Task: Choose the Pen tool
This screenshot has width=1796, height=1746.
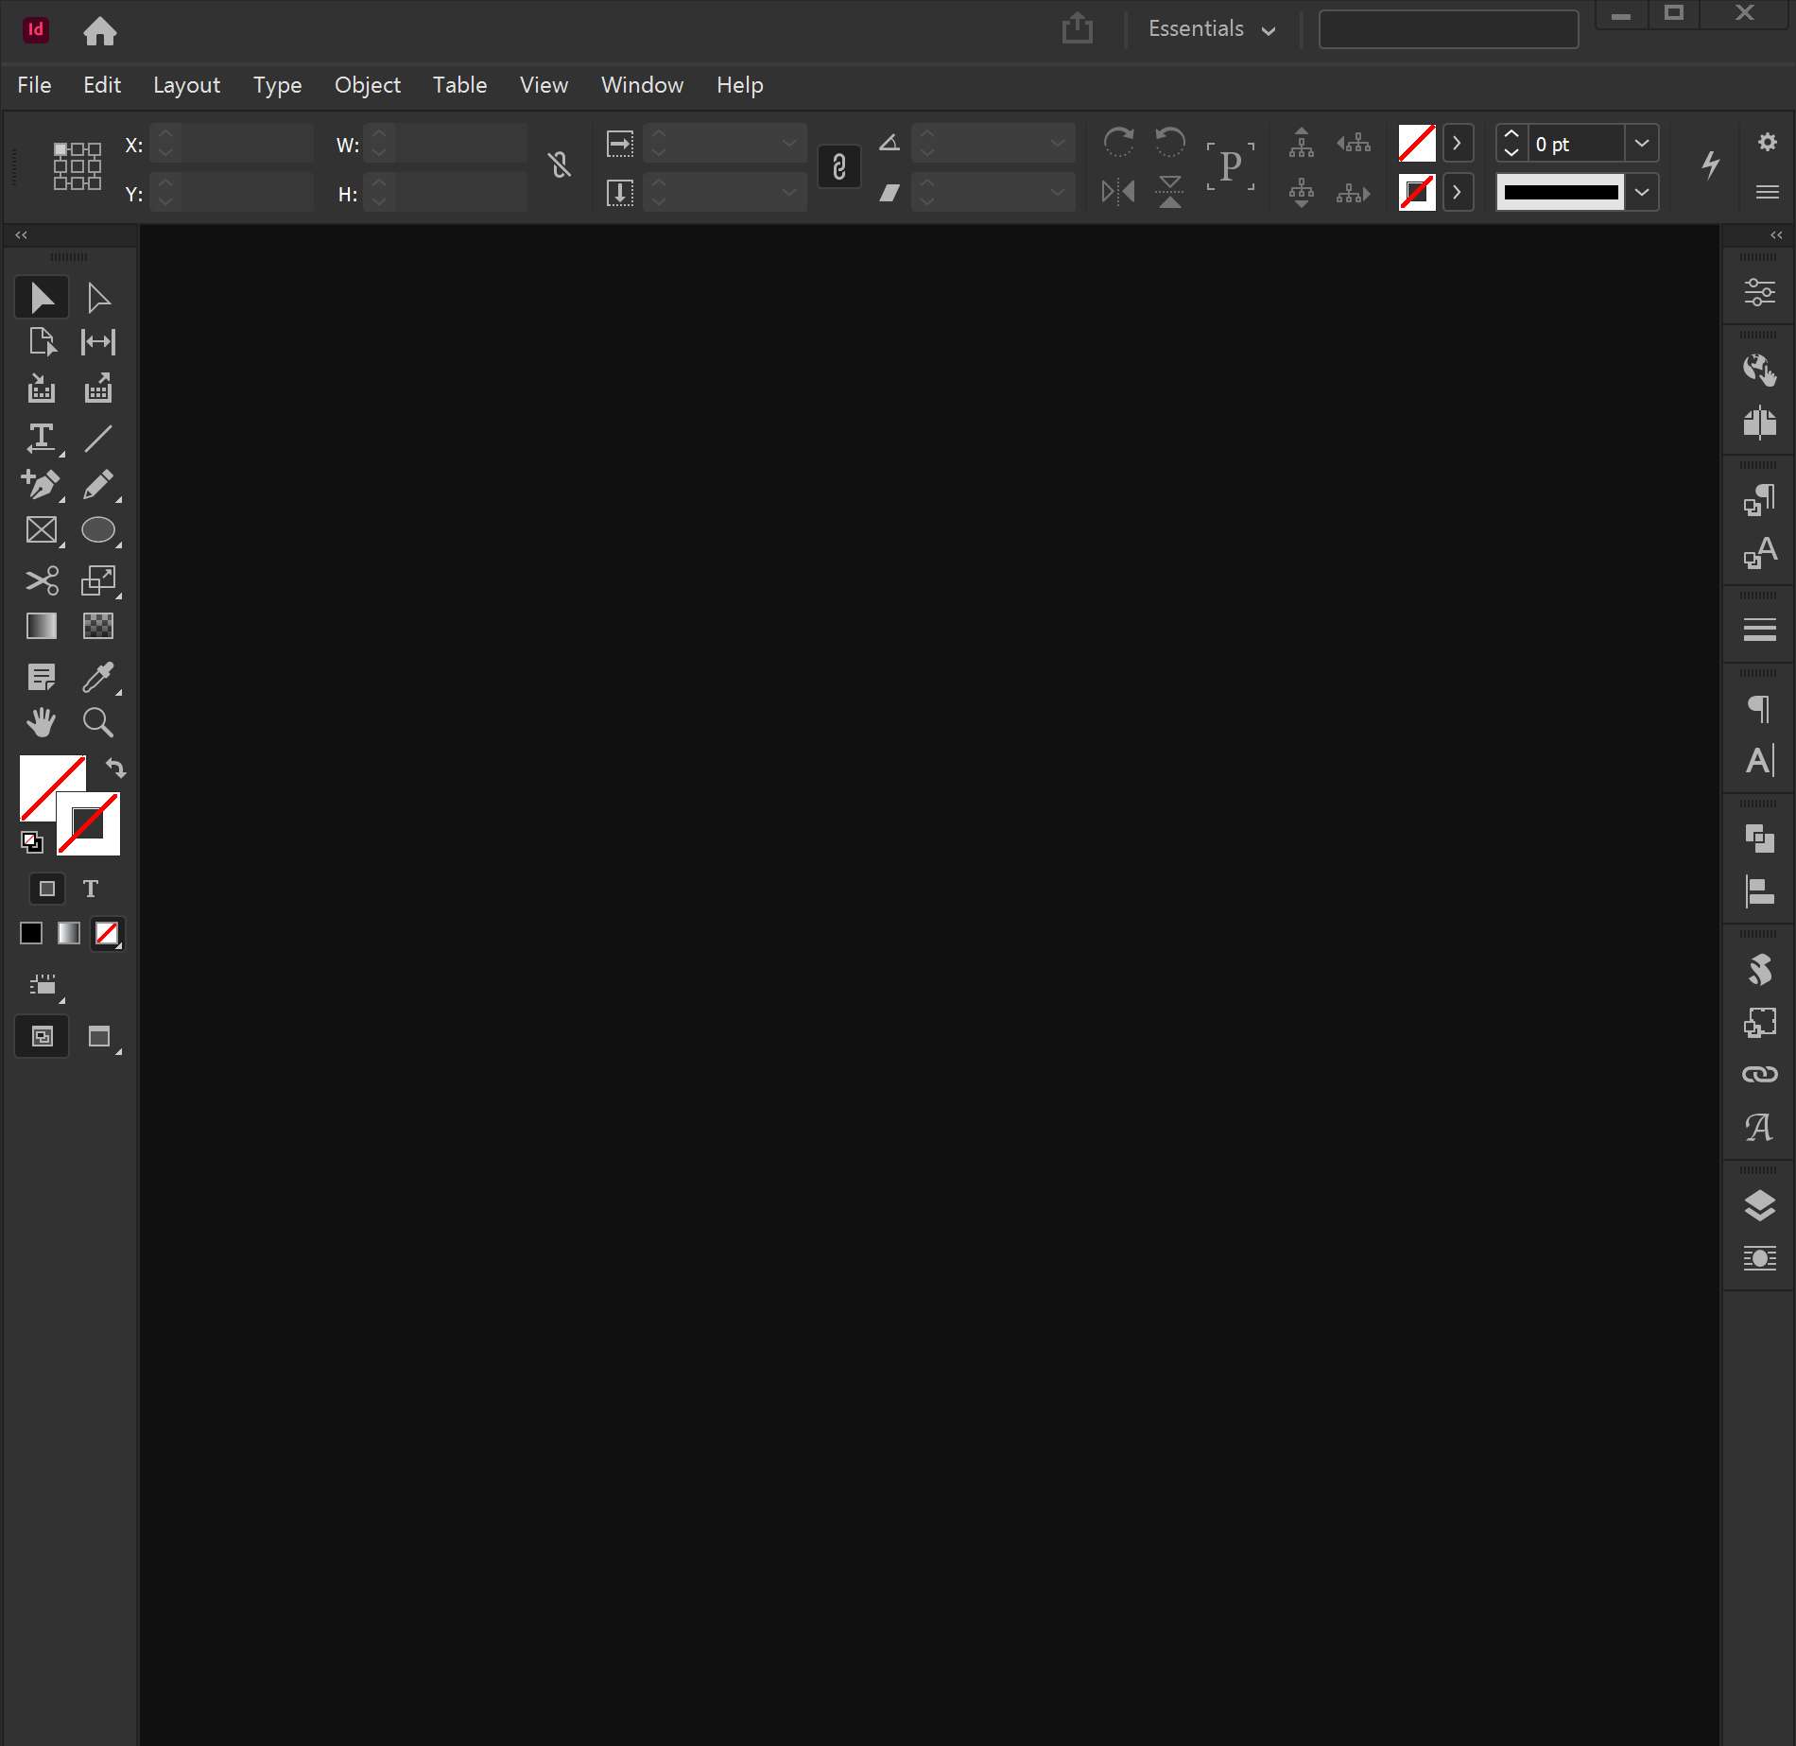Action: pyautogui.click(x=42, y=485)
